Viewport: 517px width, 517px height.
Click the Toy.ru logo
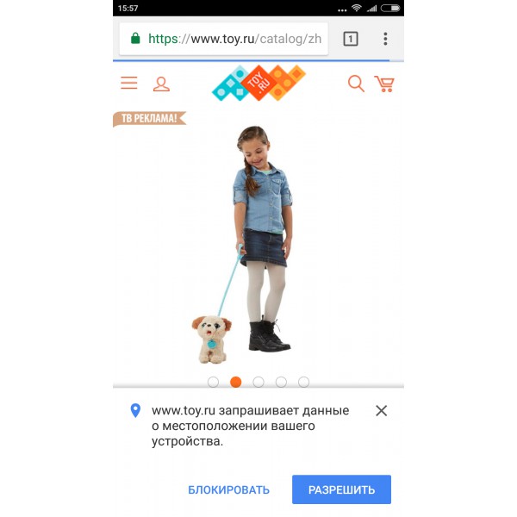pos(258,83)
